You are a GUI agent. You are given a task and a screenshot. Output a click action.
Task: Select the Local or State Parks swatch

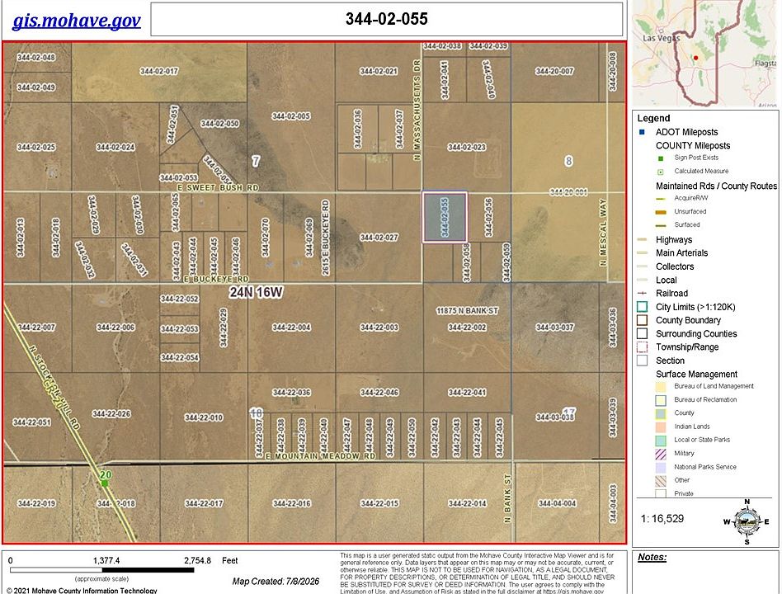coord(660,441)
